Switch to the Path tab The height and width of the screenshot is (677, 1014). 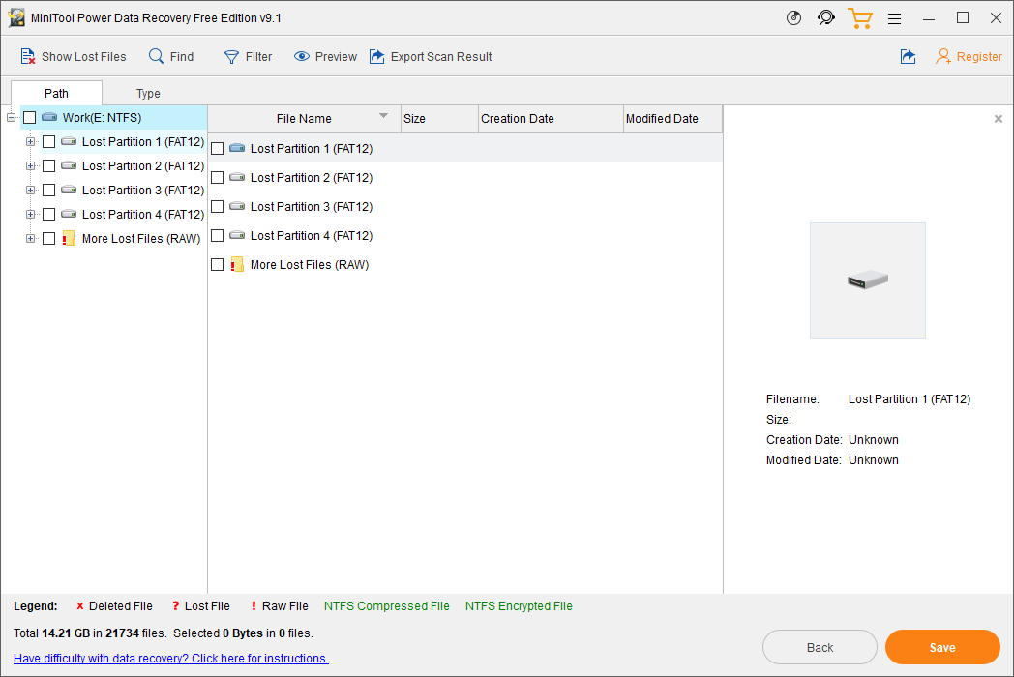pos(56,93)
